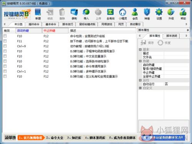Select the 鼠标右键点我 tab
Screen dimensions: 192x144
tap(87, 24)
